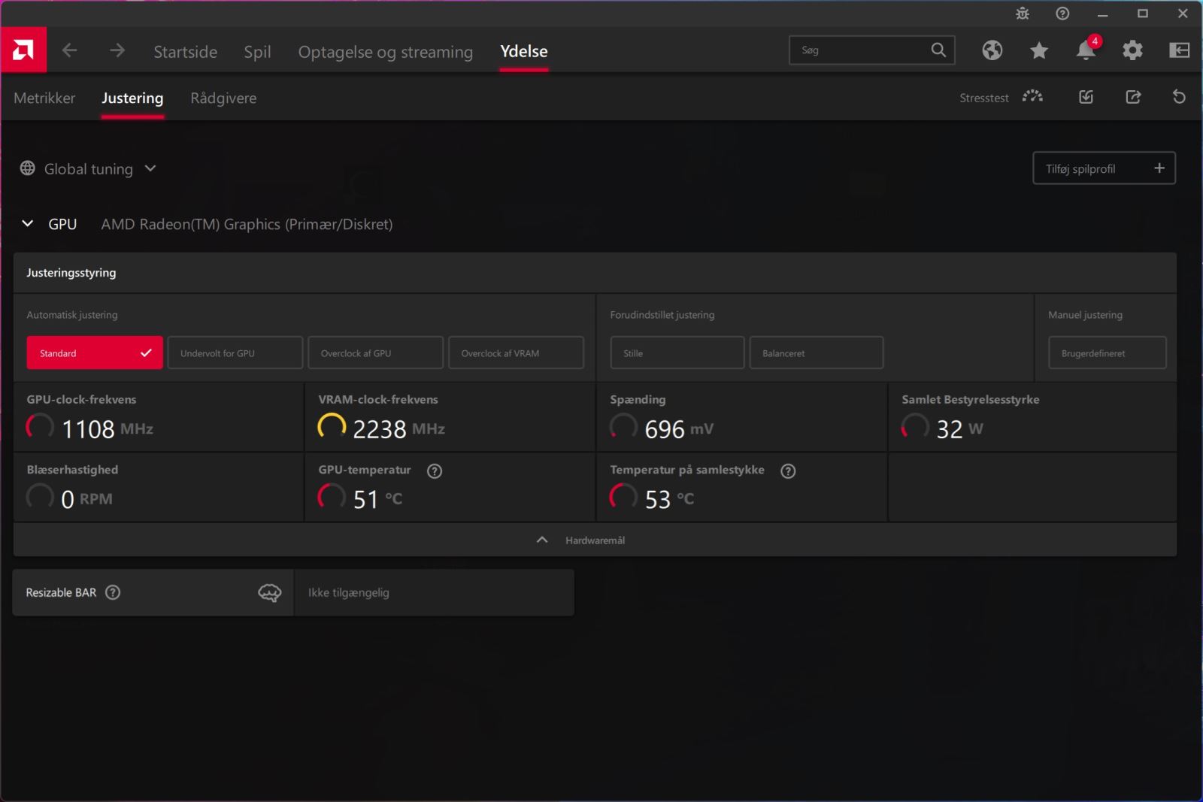Open settings gear icon
The width and height of the screenshot is (1203, 802).
tap(1132, 50)
